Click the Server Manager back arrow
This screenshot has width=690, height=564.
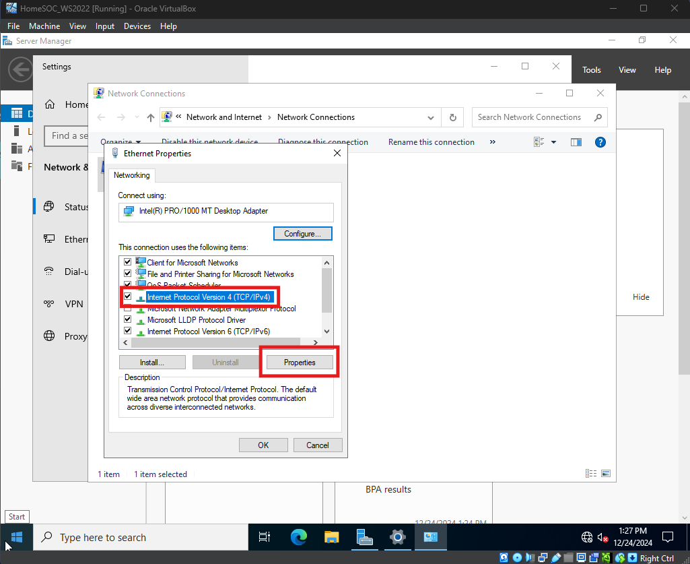pos(21,69)
